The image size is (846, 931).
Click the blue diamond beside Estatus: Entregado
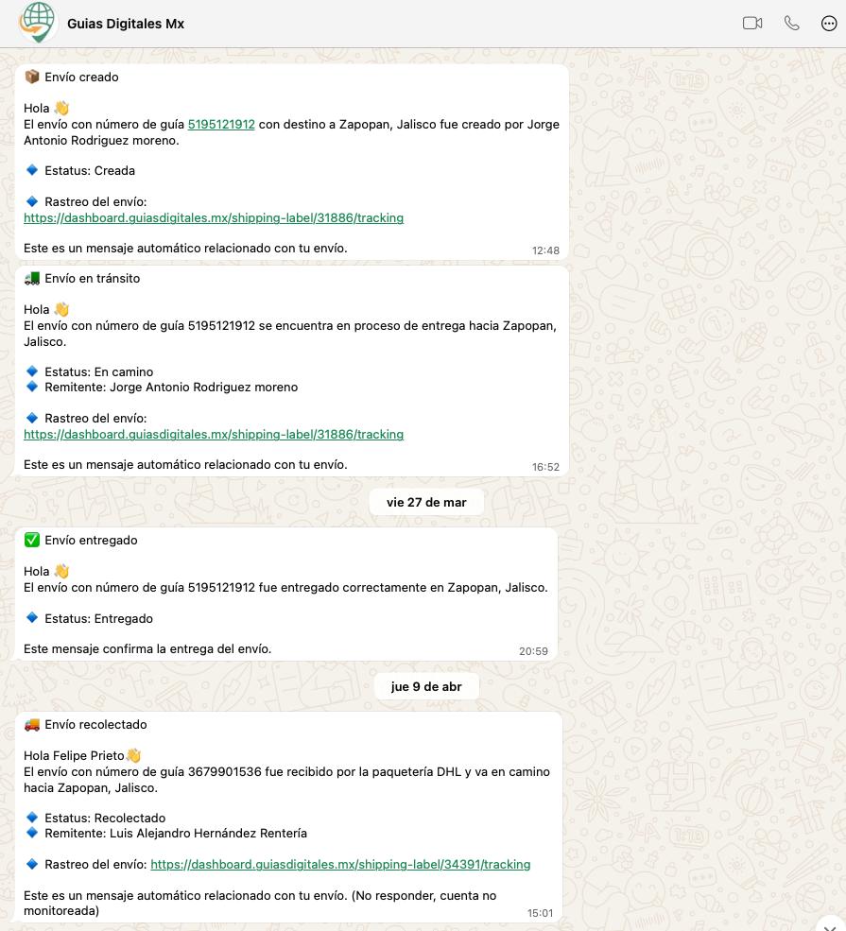32,618
